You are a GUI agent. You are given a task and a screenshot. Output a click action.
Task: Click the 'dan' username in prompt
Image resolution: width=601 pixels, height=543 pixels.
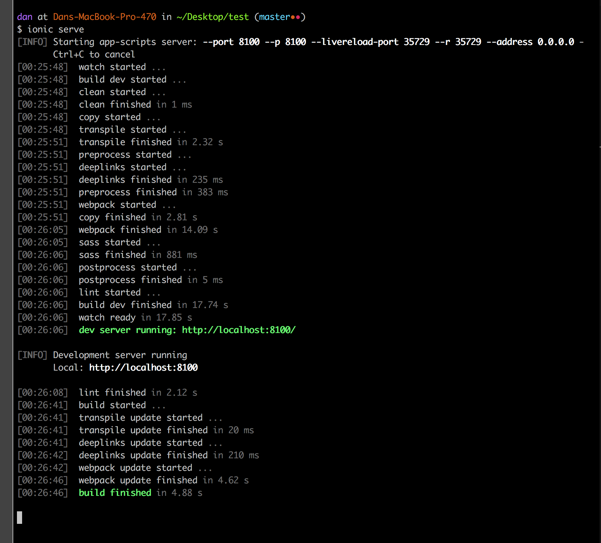coord(25,17)
